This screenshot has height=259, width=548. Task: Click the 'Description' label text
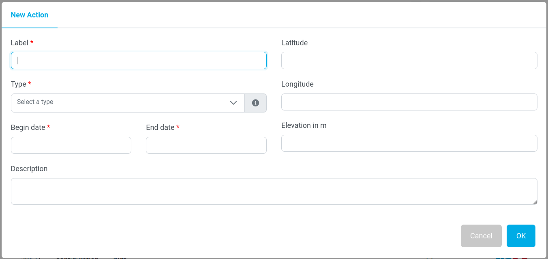click(29, 169)
